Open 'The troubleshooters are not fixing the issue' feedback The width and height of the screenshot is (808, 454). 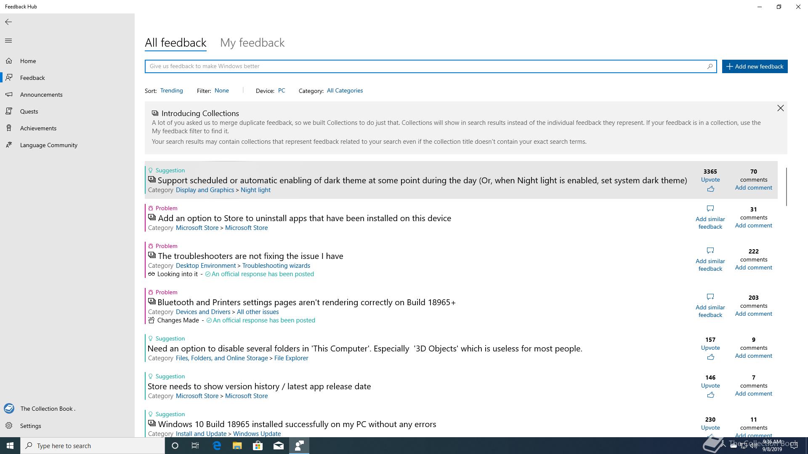click(x=250, y=256)
